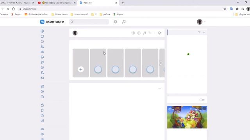This screenshot has height=140, width=250.
Task: Open the Extensions puzzle icon
Action: [x=237, y=9]
